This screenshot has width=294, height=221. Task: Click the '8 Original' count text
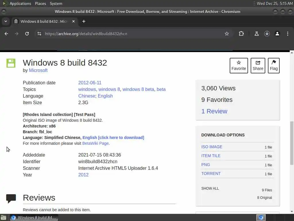(264, 198)
